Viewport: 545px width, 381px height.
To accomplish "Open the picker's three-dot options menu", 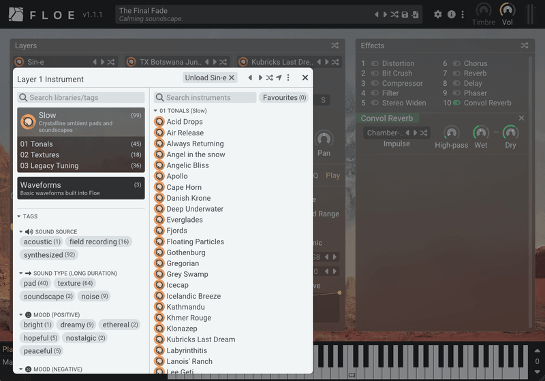I will pos(288,78).
